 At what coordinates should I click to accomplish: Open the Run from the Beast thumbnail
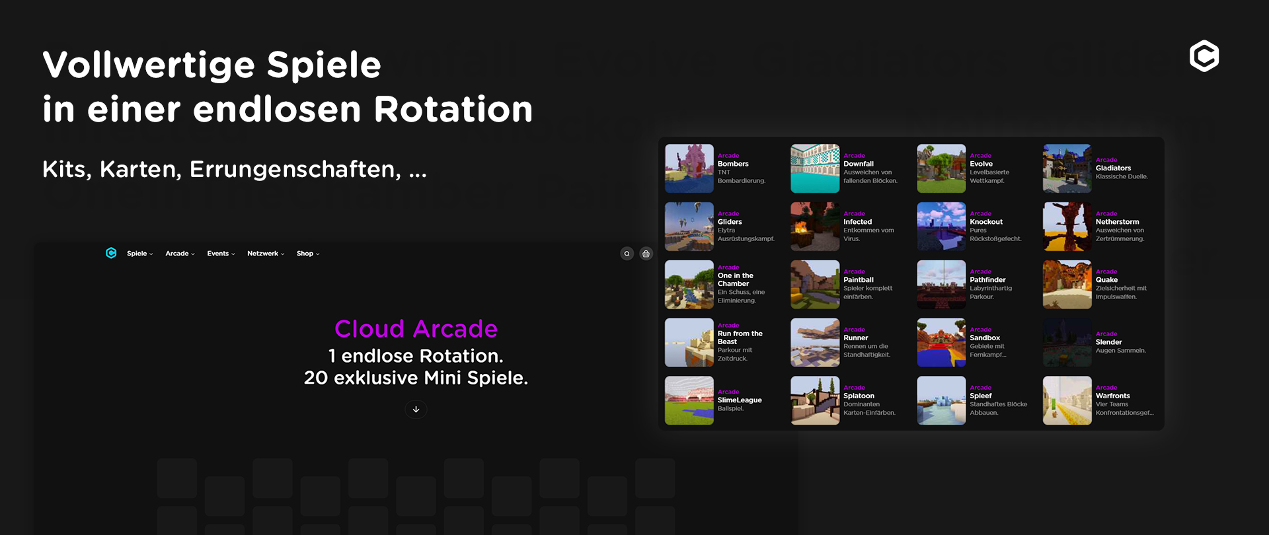pos(689,343)
